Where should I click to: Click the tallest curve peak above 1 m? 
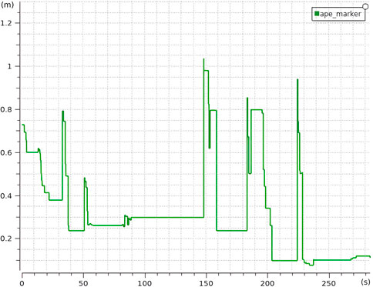click(x=203, y=59)
